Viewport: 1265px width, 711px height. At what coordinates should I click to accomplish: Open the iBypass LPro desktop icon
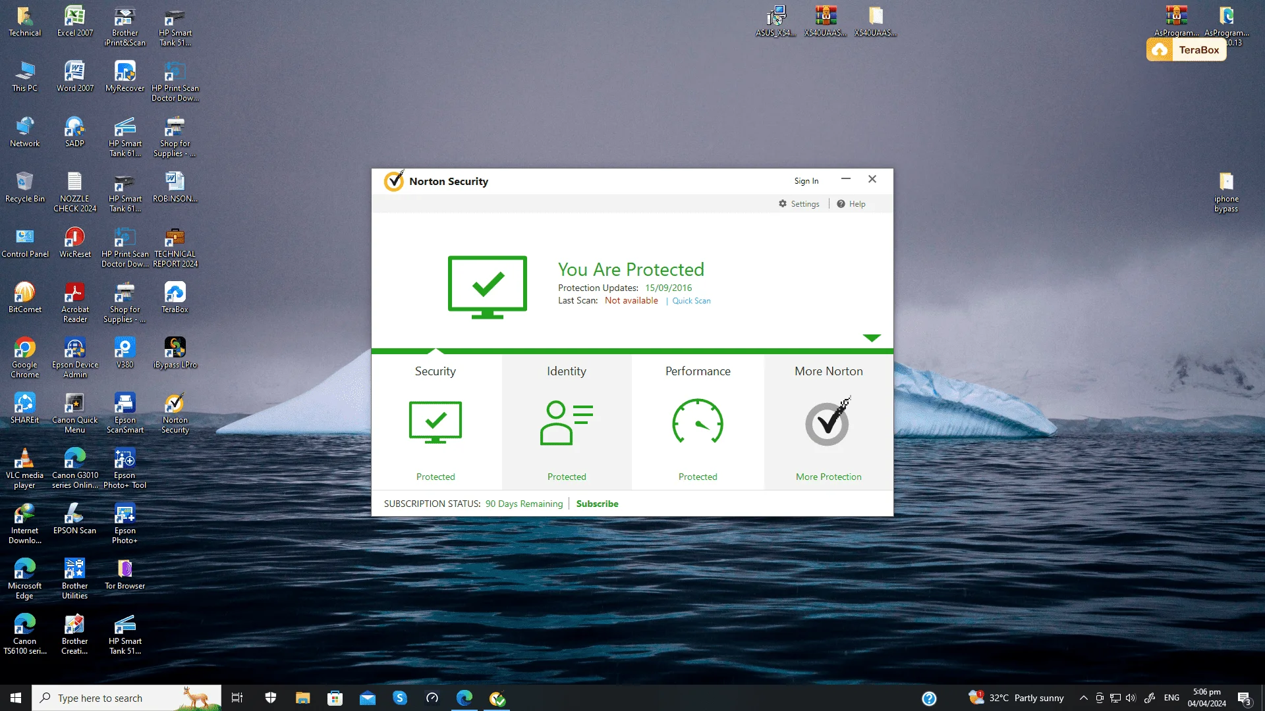tap(175, 353)
